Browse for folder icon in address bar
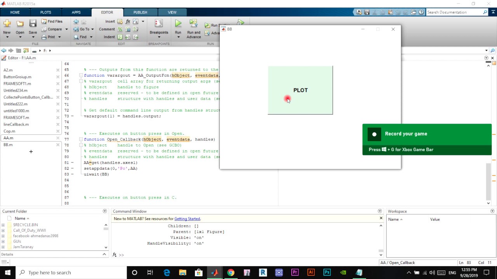This screenshot has height=279, width=497. [x=26, y=50]
